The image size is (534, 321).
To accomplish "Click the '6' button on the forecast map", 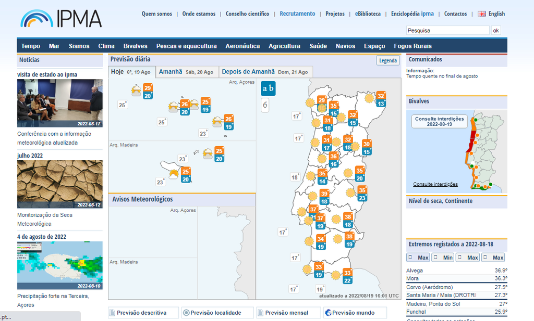I will coord(265,105).
